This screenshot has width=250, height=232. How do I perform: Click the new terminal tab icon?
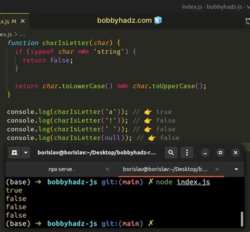[14, 152]
